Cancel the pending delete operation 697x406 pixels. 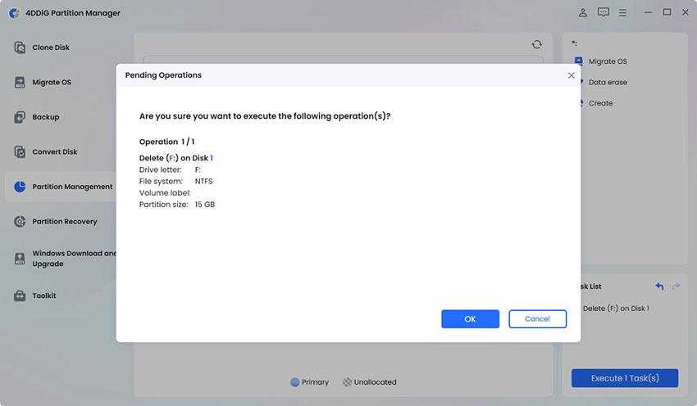pyautogui.click(x=537, y=319)
